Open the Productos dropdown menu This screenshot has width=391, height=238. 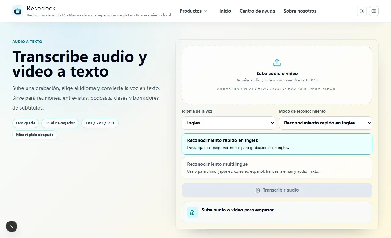194,11
